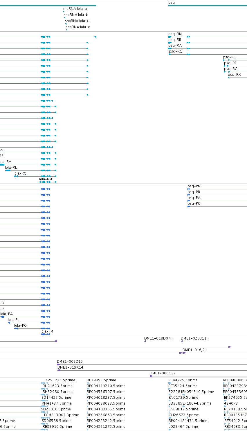Click EST RE35424.5prime
Viewport: 247px width, 431px height.
pyautogui.click(x=183, y=386)
